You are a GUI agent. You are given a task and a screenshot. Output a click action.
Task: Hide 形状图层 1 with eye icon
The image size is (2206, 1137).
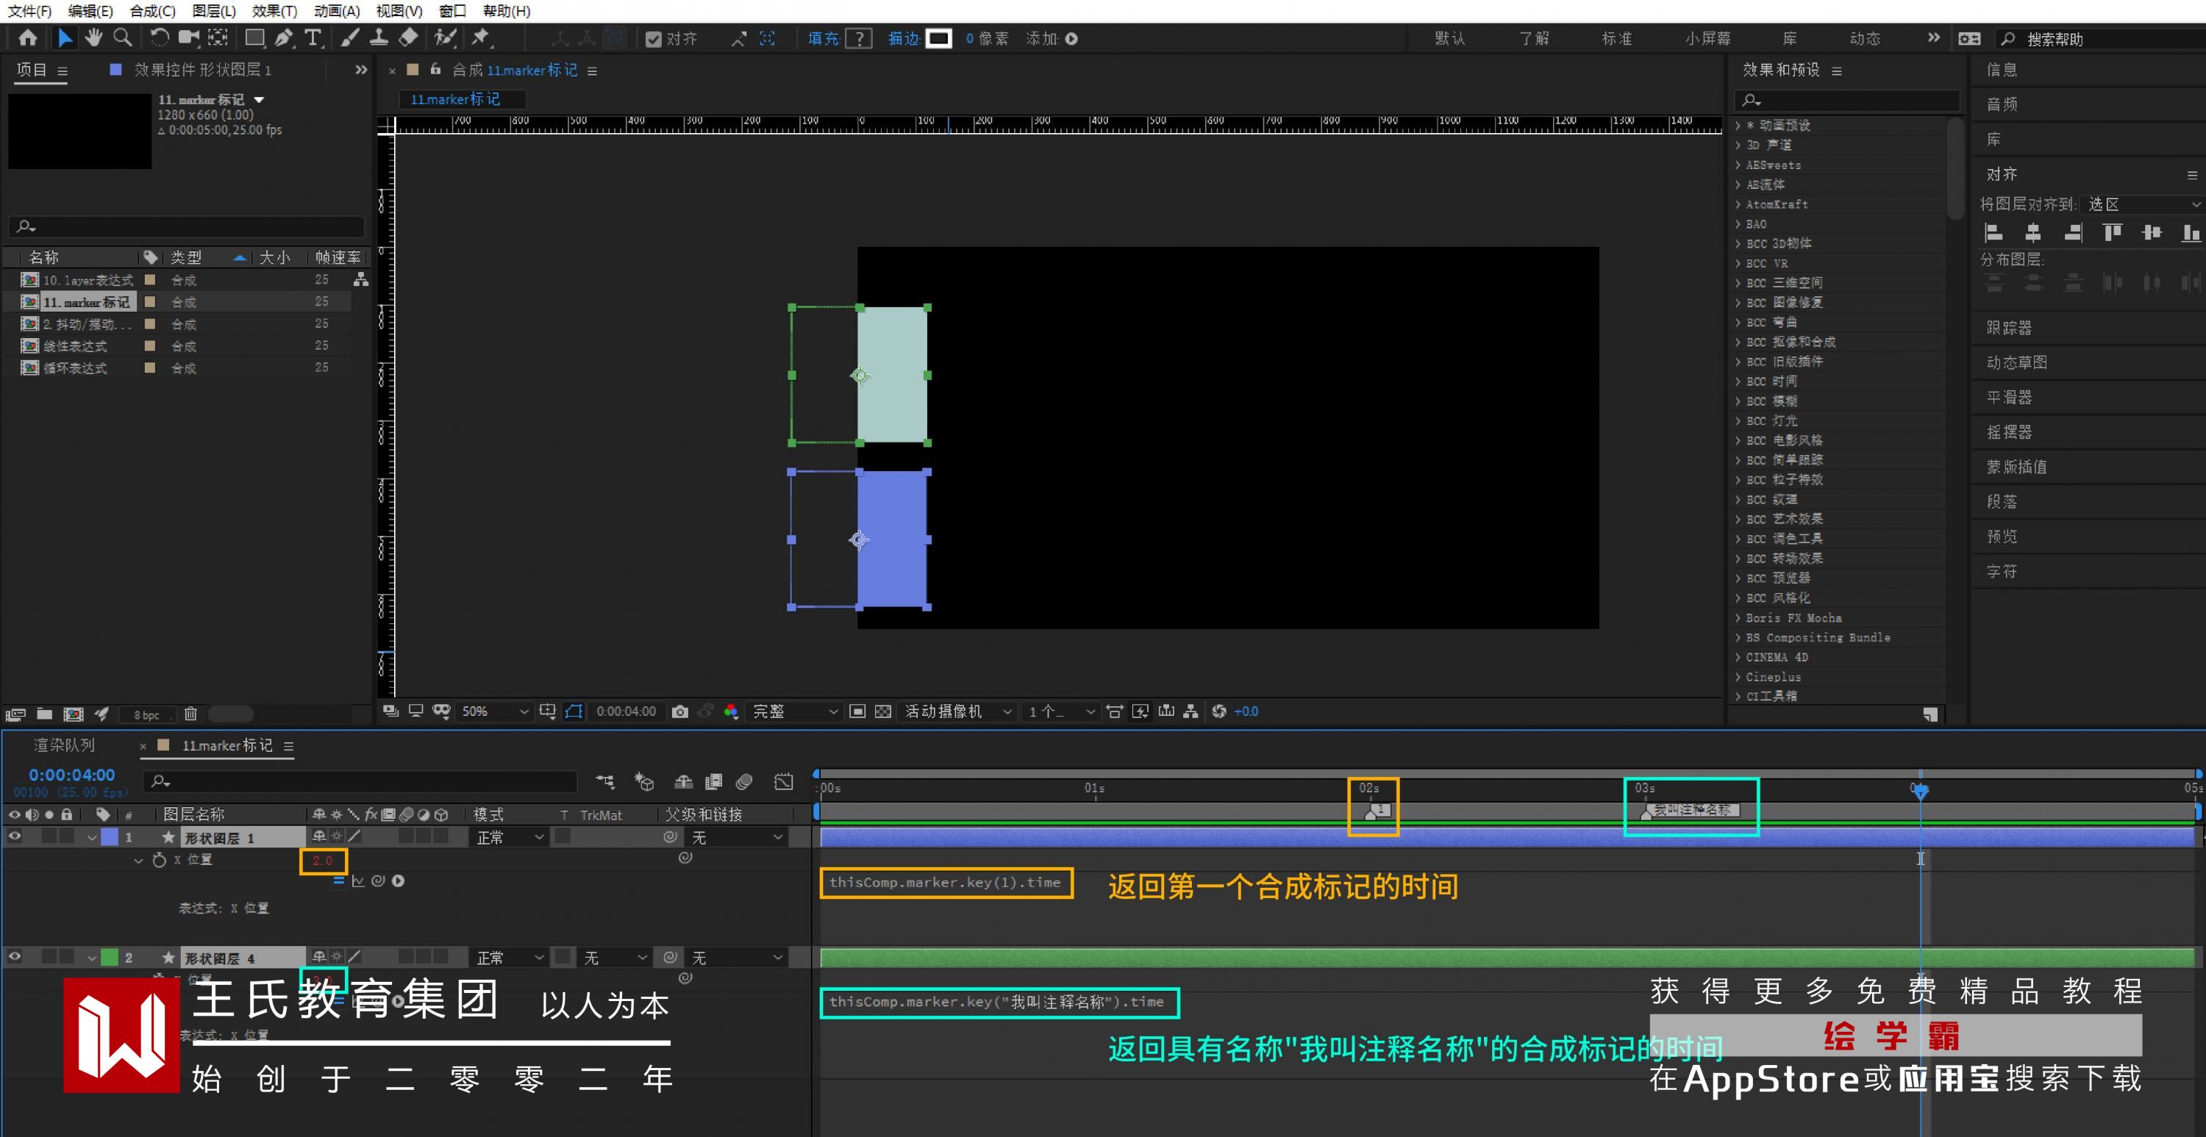[x=15, y=836]
